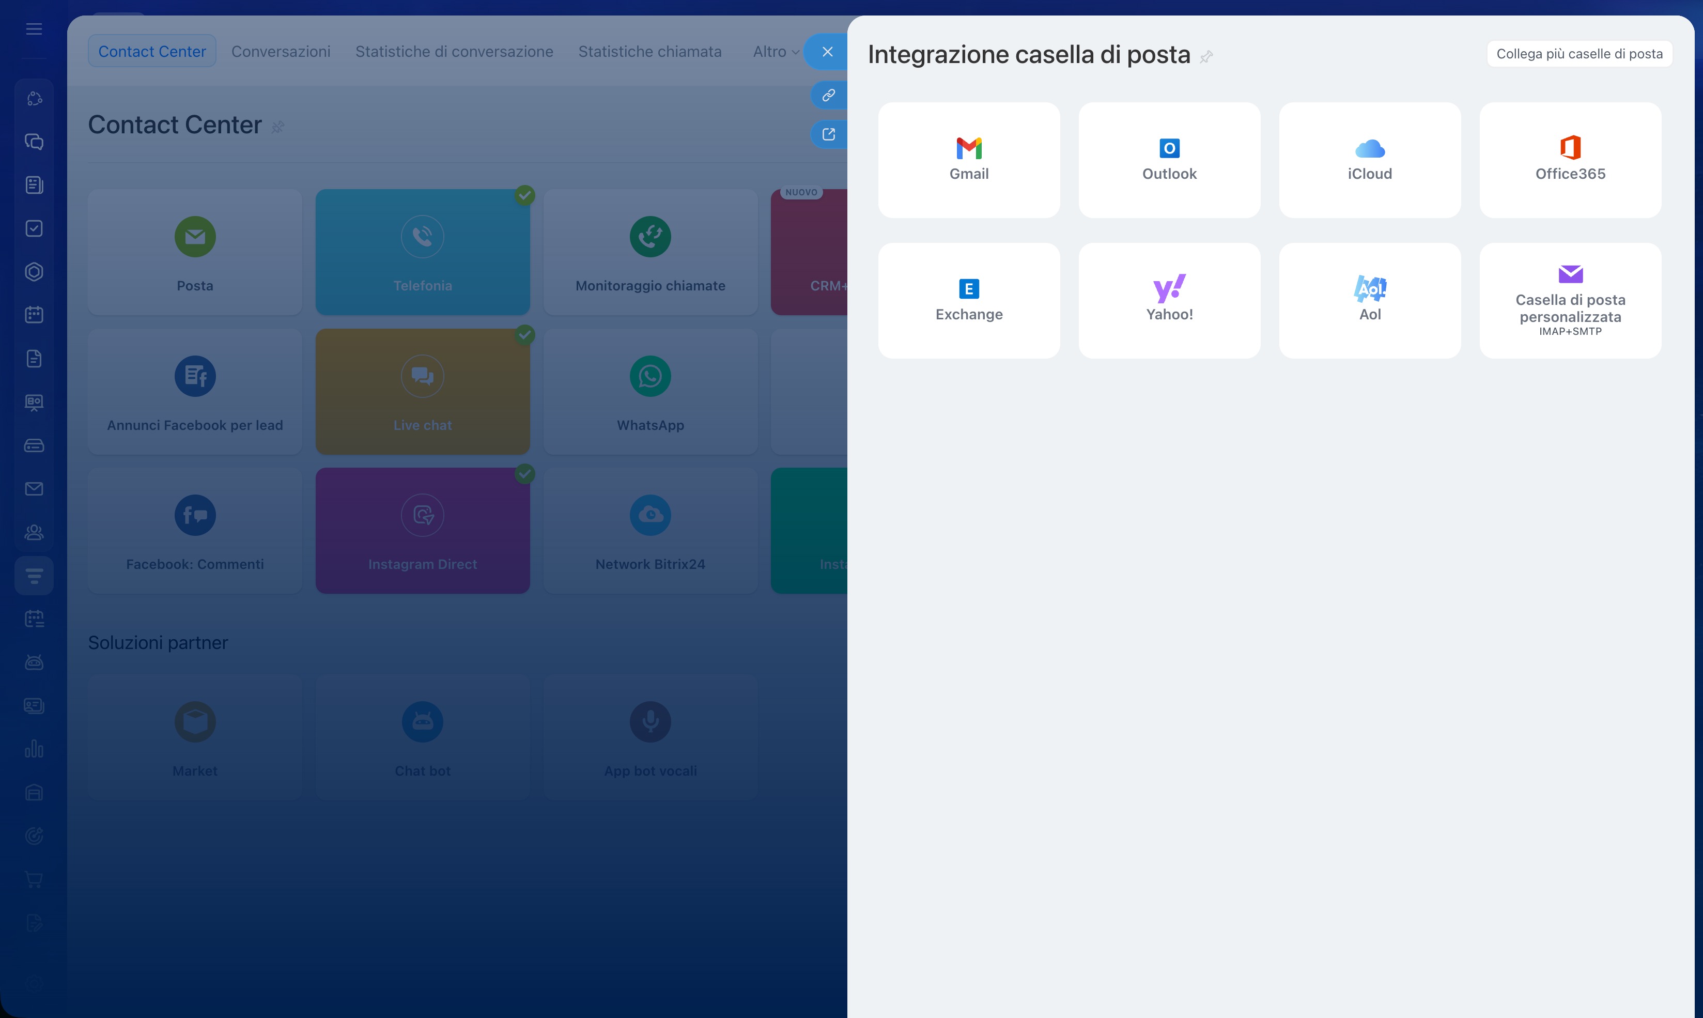This screenshot has width=1703, height=1018.
Task: Pin the Integrazione casella di posta title
Action: click(1206, 57)
